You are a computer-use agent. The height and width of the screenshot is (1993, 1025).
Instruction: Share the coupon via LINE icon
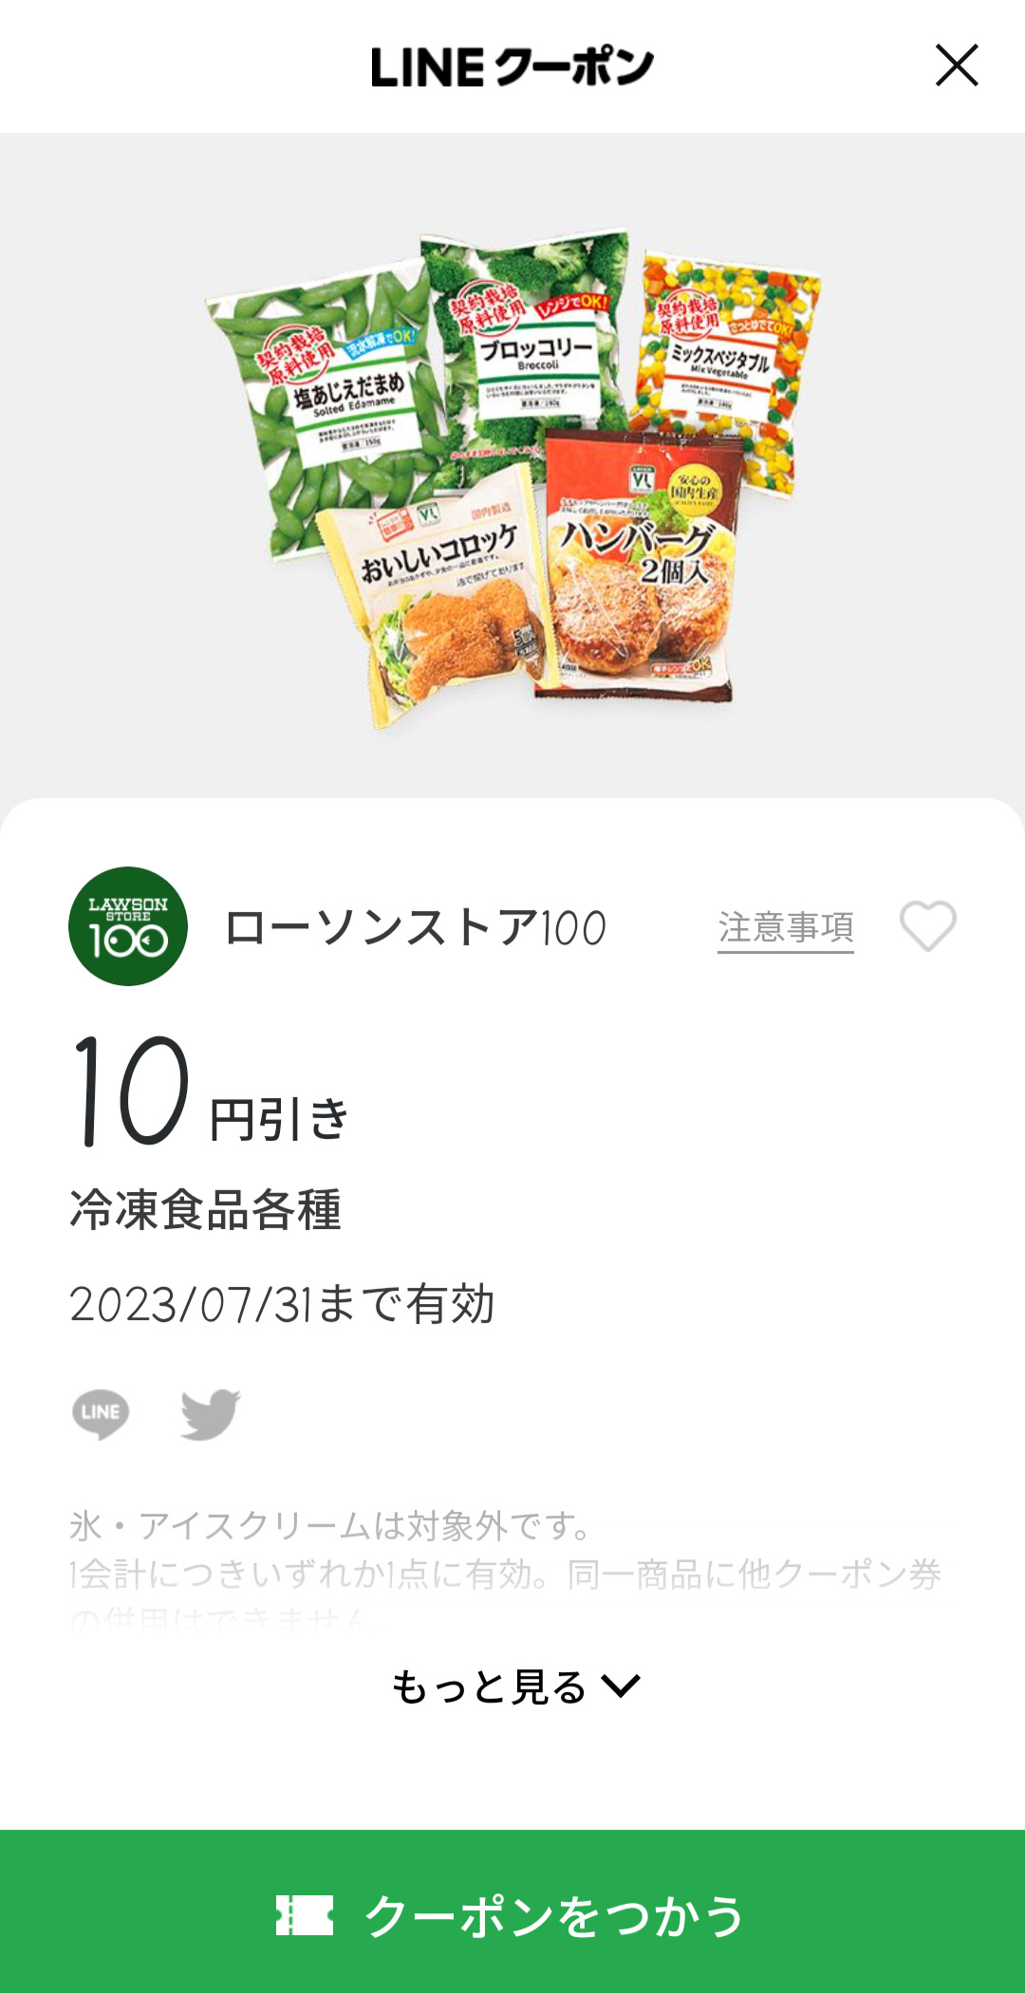click(101, 1414)
